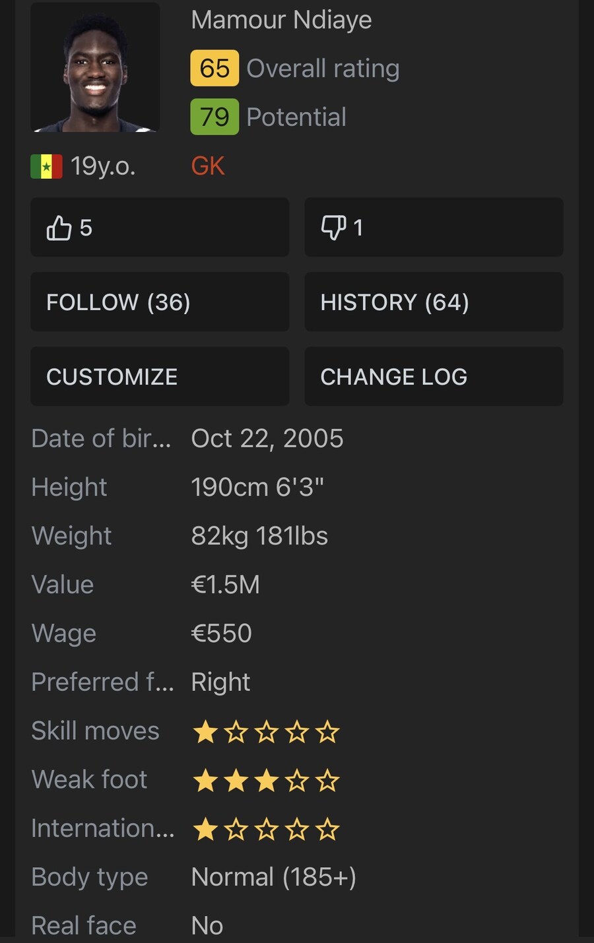This screenshot has height=943, width=594.
Task: Open the HISTORY (64) button
Action: coord(434,302)
